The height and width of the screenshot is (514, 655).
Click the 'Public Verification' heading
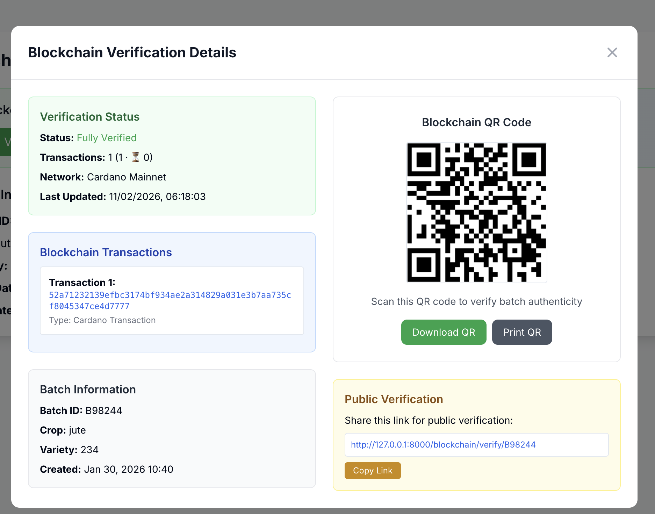394,399
